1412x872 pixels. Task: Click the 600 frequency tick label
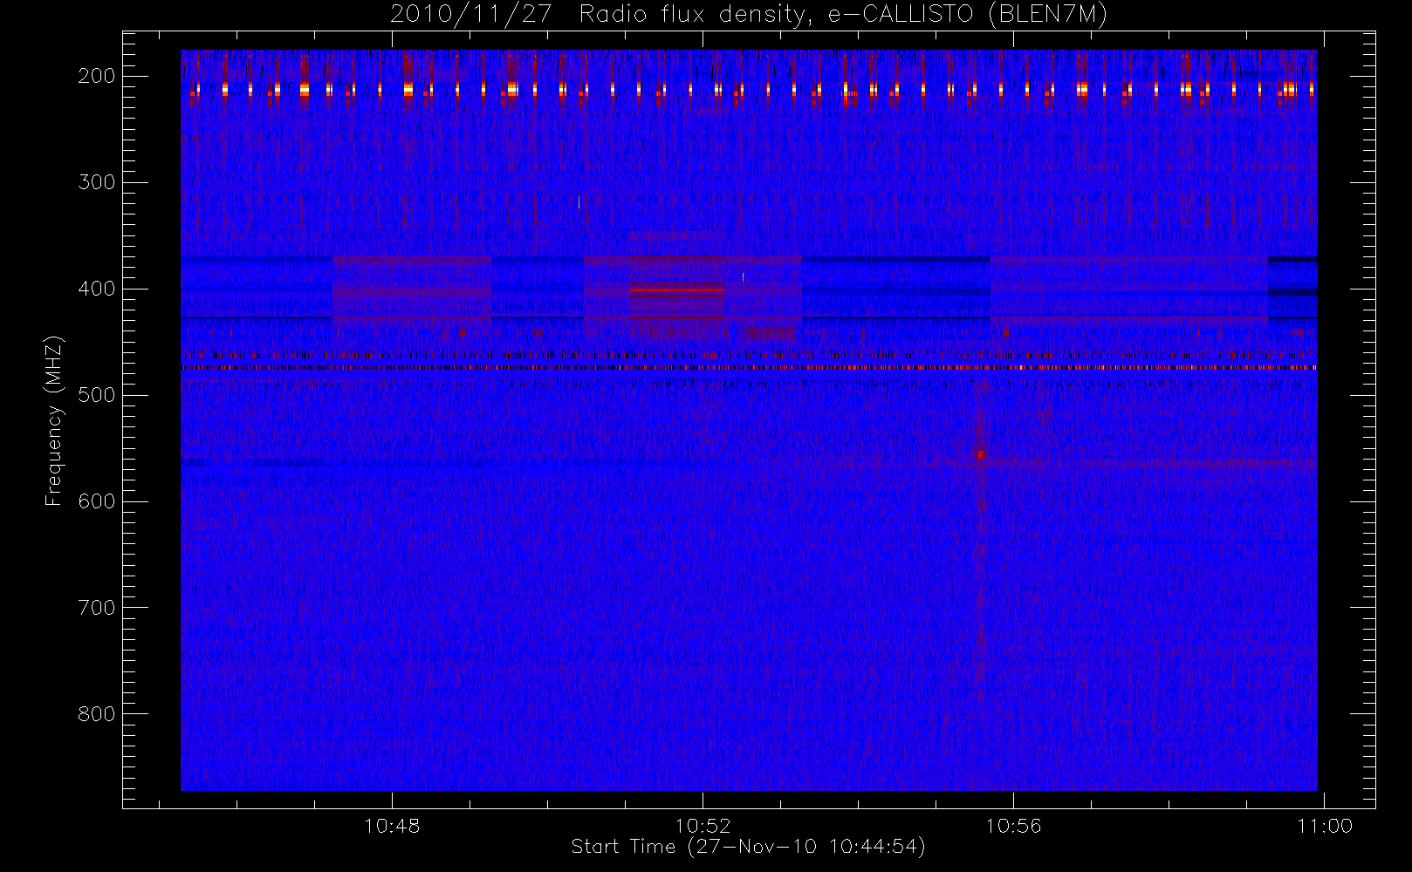[97, 501]
